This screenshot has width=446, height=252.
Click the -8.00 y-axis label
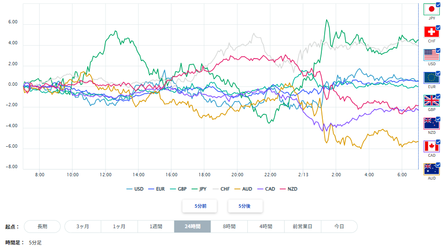pyautogui.click(x=11, y=167)
